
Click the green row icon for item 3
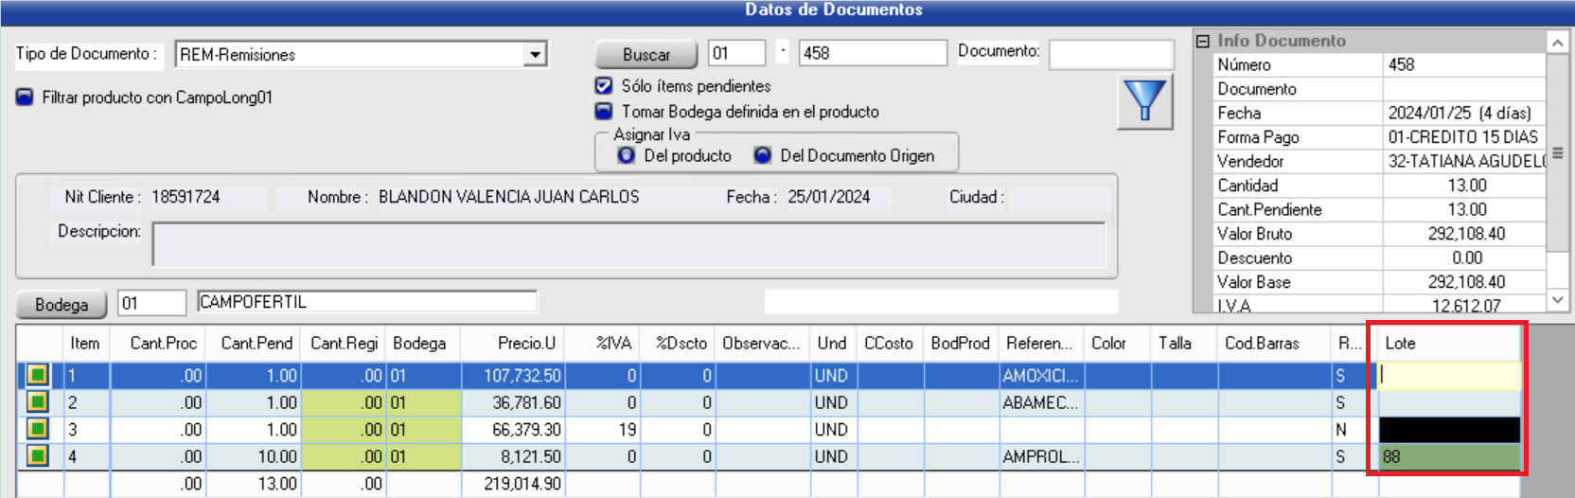pos(37,430)
